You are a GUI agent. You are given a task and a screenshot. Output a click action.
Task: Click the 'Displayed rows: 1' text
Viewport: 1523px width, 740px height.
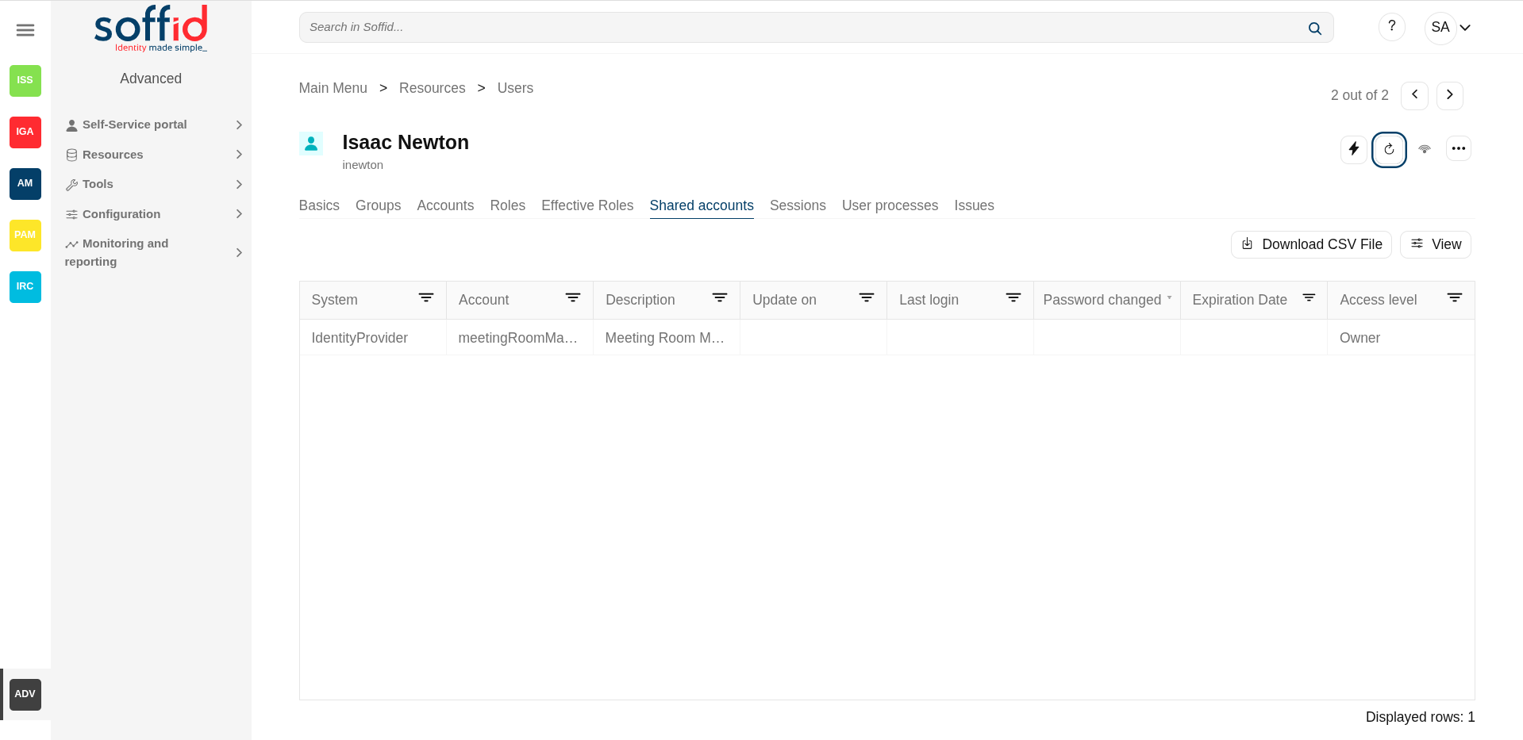[1420, 717]
